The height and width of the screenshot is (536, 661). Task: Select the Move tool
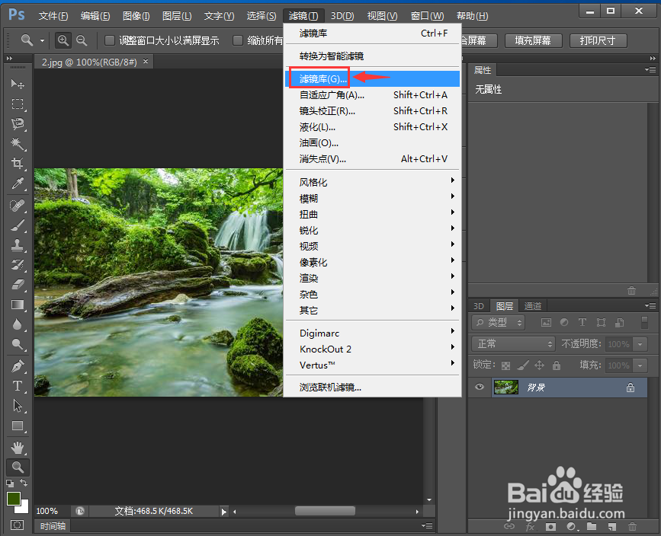point(18,84)
